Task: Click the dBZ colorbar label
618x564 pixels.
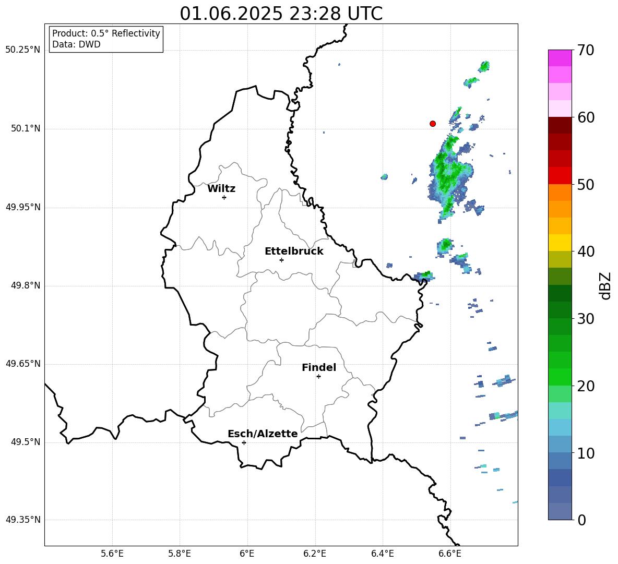Action: coord(606,286)
